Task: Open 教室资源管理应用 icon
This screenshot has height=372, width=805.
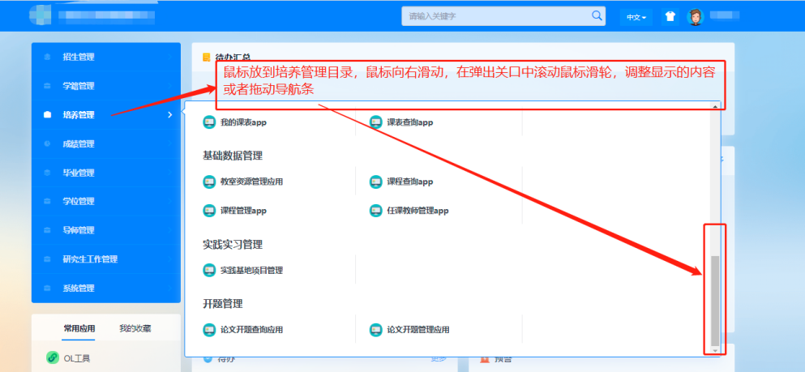Action: click(x=209, y=182)
